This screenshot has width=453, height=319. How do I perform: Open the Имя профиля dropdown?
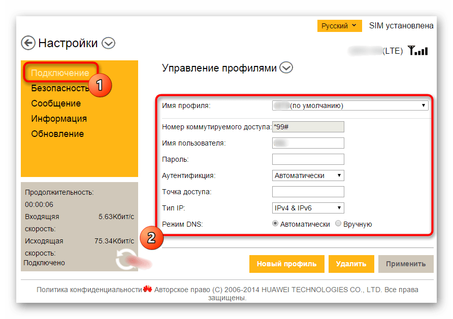(x=350, y=105)
